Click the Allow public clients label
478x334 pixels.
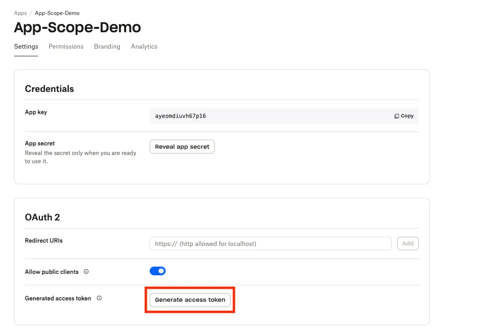click(x=52, y=272)
